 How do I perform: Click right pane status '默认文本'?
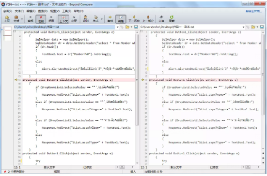coord(176,167)
